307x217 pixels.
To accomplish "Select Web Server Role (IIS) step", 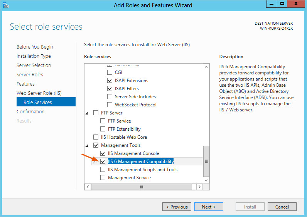I will point(39,93).
